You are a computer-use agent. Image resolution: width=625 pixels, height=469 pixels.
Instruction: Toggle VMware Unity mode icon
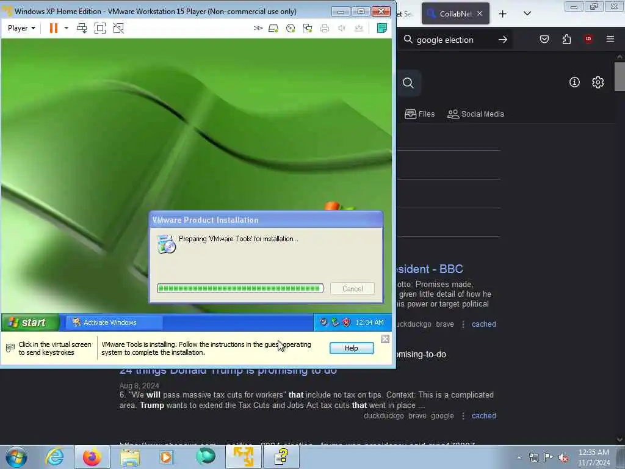(x=118, y=28)
